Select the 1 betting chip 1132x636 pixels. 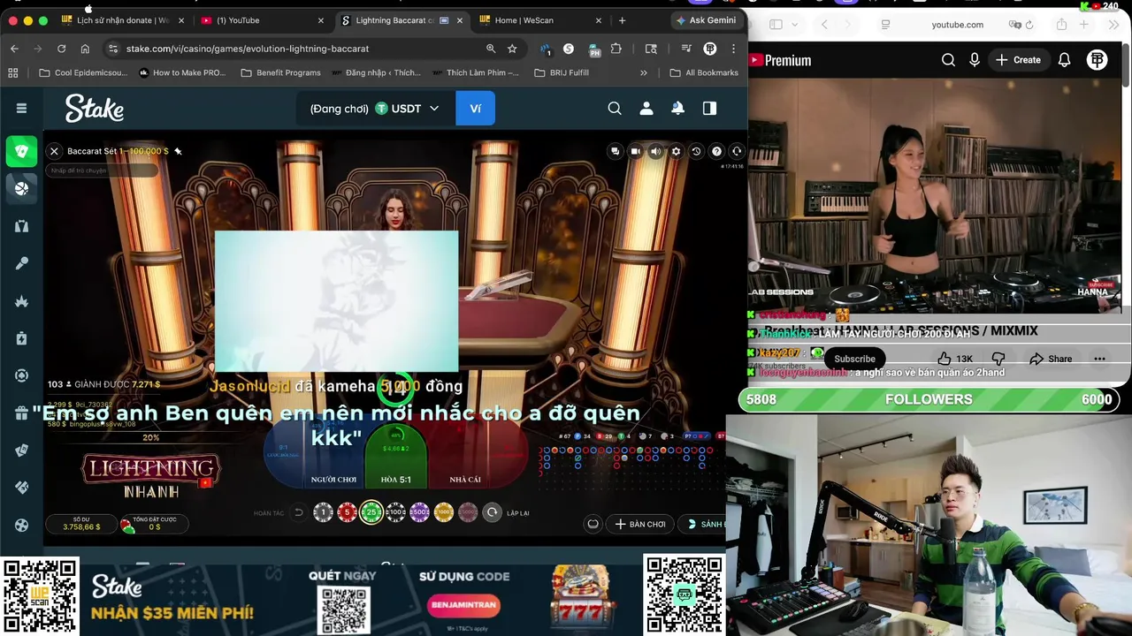[324, 512]
